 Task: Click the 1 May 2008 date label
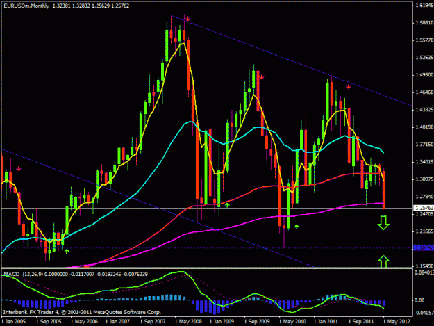(x=188, y=321)
